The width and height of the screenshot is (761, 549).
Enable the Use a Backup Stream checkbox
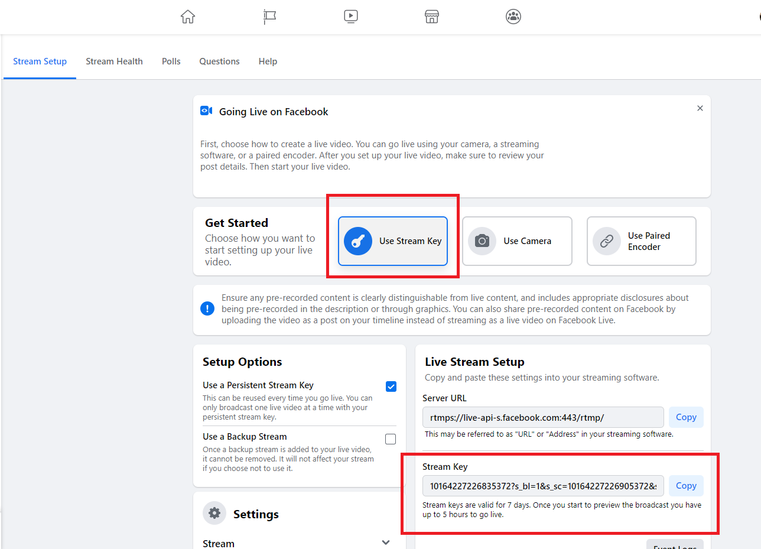[x=391, y=439]
